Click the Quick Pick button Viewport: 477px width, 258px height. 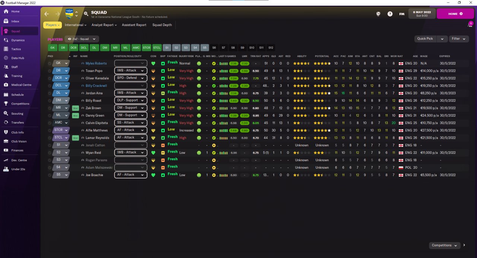tap(425, 39)
